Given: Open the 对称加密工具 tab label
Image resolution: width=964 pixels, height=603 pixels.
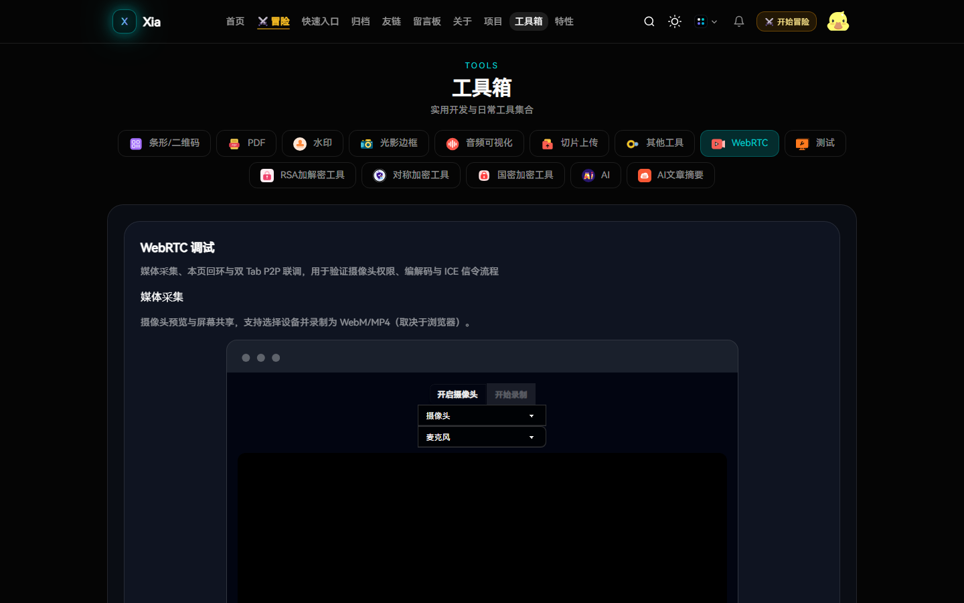Looking at the screenshot, I should (421, 175).
